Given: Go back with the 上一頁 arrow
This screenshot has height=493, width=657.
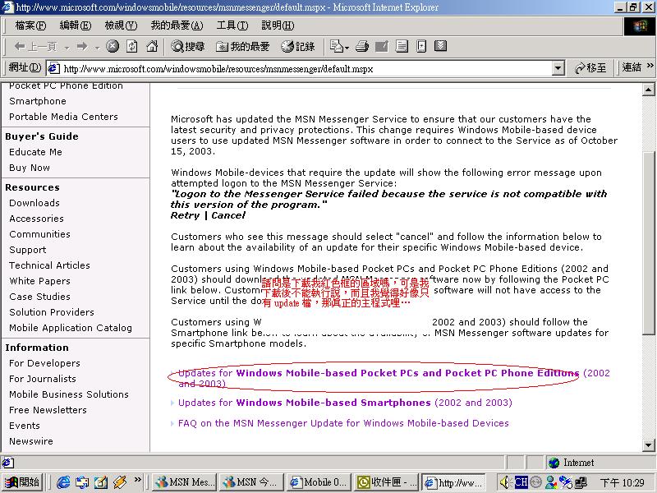Looking at the screenshot, I should 35,47.
